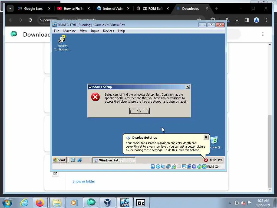Open VirtualBox View menu

(x=83, y=31)
